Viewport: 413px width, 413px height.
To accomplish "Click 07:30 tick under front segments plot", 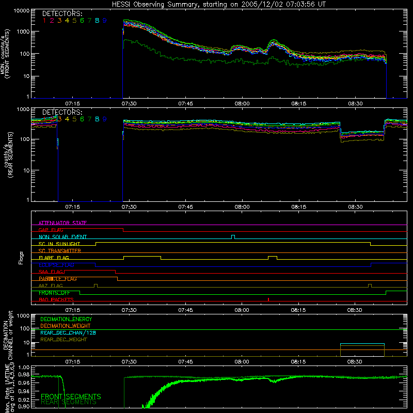I will pyautogui.click(x=129, y=104).
